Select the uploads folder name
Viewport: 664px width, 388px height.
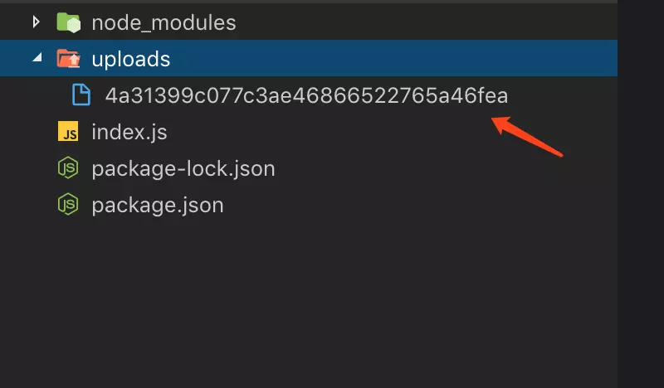tap(131, 59)
